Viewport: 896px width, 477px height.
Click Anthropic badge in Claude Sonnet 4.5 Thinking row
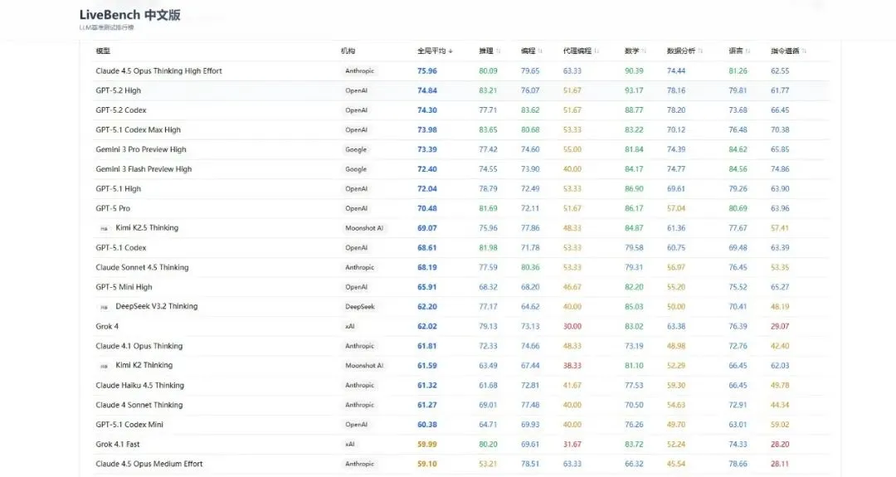point(359,267)
